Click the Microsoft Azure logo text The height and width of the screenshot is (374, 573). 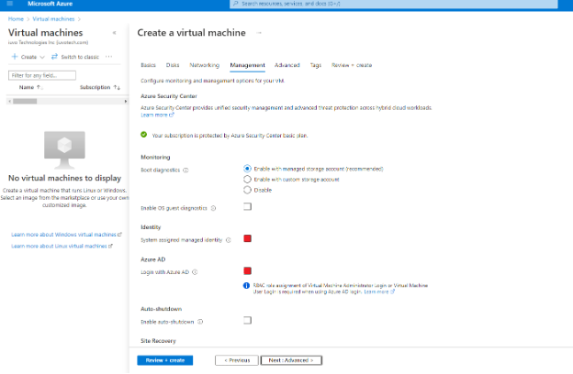click(51, 4)
